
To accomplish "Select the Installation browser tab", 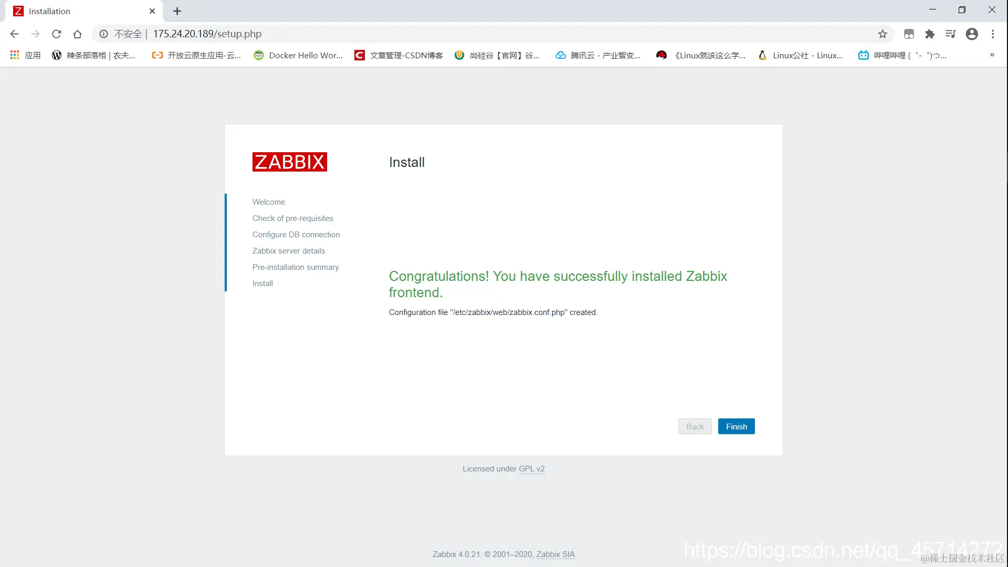I will (x=79, y=11).
